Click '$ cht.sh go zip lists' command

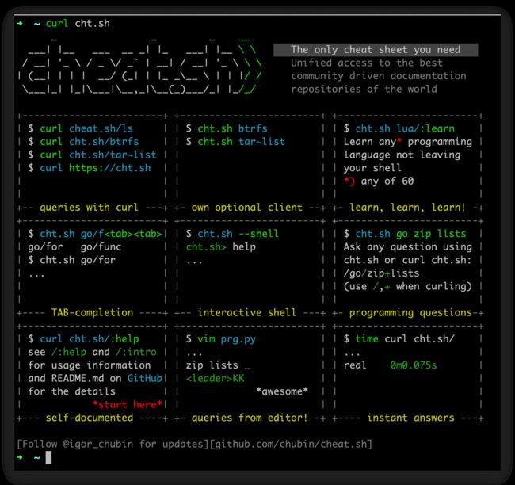(405, 234)
